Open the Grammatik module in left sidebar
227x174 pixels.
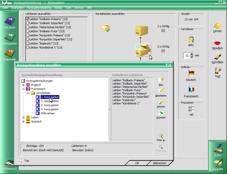point(10,55)
